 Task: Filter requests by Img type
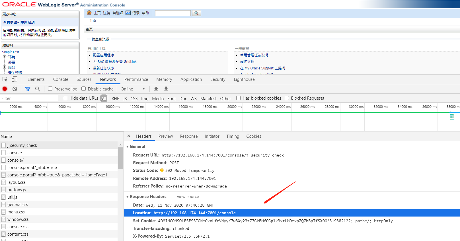click(x=145, y=98)
